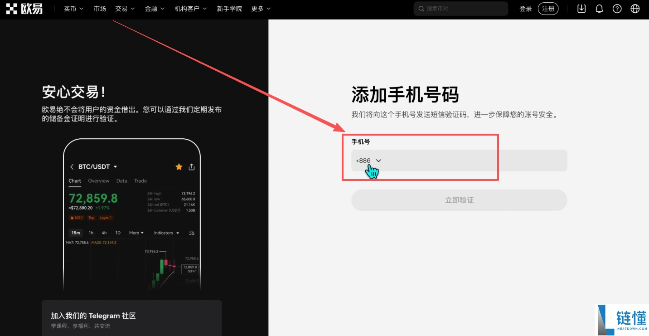Select the 15m timeframe tab
This screenshot has height=336, width=649.
pyautogui.click(x=75, y=233)
